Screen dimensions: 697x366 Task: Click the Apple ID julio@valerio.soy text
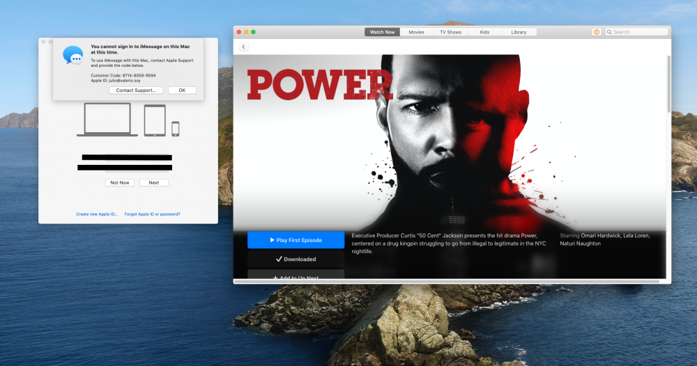coord(116,81)
